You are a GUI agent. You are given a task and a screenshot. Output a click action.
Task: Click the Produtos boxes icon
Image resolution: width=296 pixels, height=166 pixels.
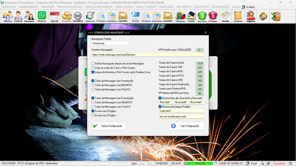coord(67,17)
